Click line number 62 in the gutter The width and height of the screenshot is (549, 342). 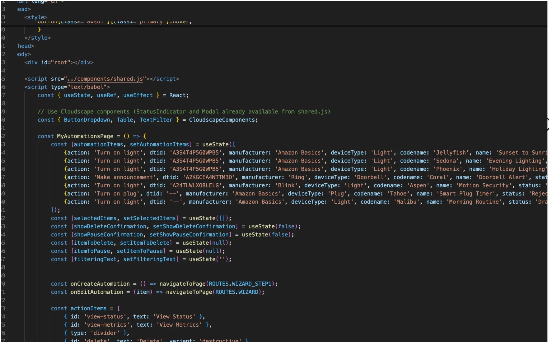(3, 218)
